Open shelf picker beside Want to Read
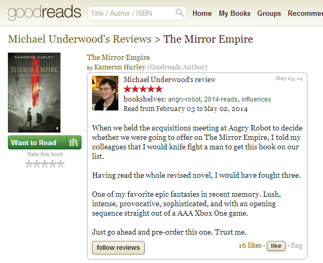323x263 pixels. click(74, 143)
